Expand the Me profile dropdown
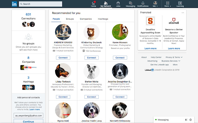Image resolution: width=198 pixels, height=123 pixels. coord(155,4)
